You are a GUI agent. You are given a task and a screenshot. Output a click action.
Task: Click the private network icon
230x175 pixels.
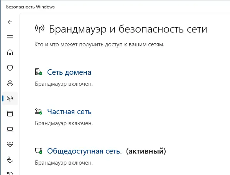[38, 111]
